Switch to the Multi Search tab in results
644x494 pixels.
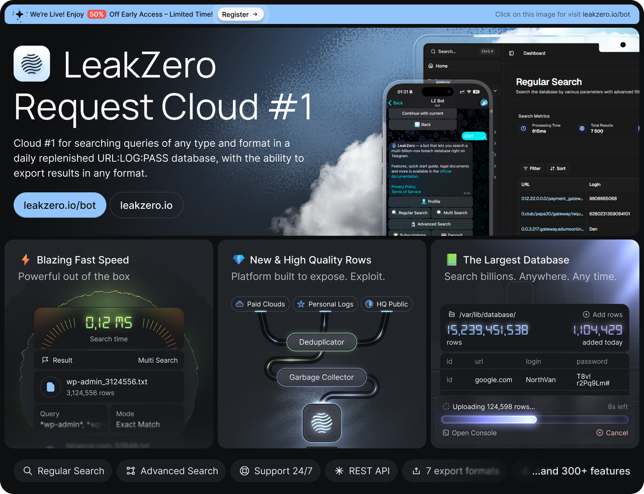point(157,360)
